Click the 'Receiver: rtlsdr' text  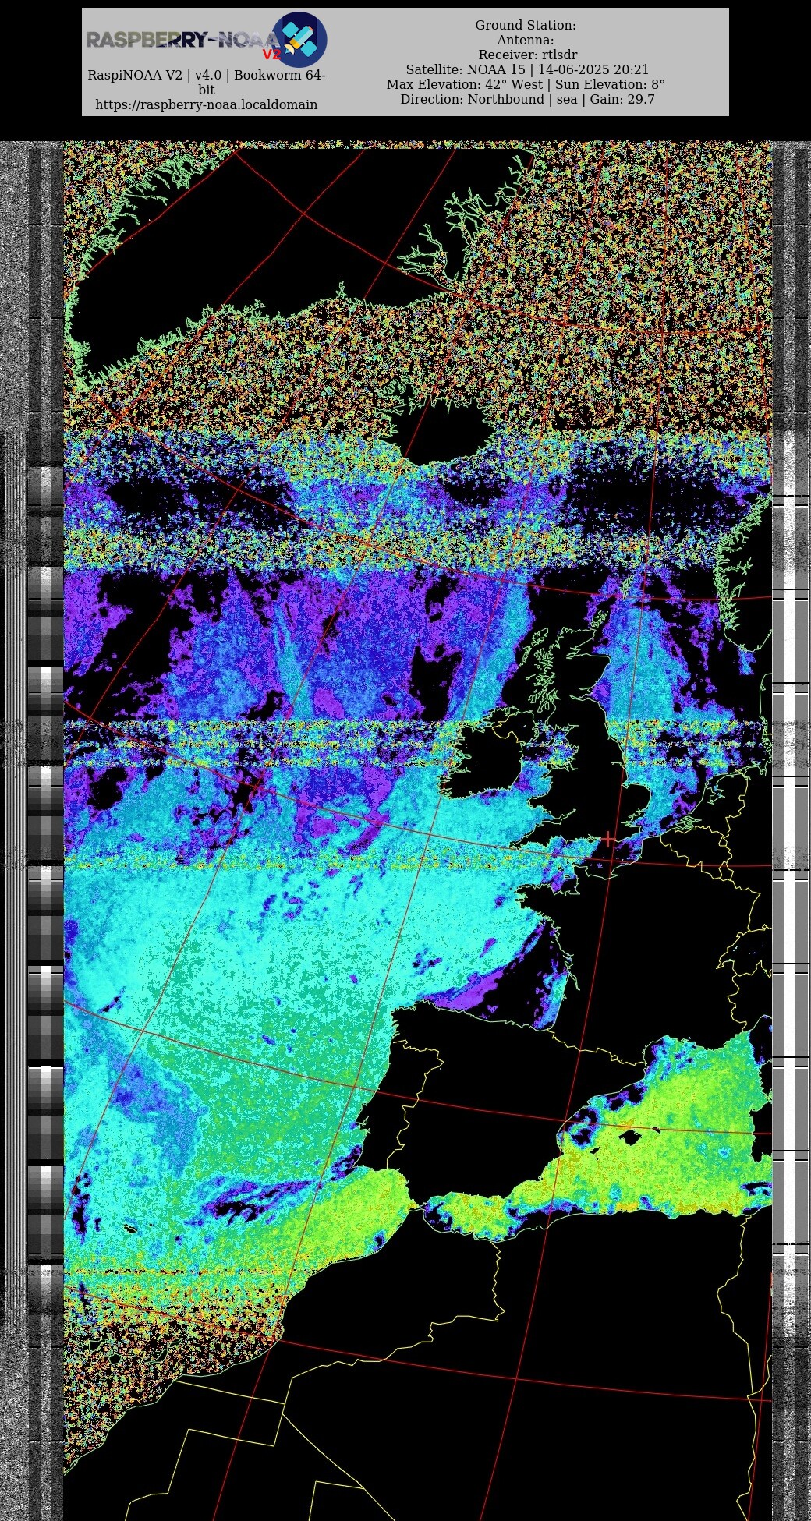[x=528, y=55]
